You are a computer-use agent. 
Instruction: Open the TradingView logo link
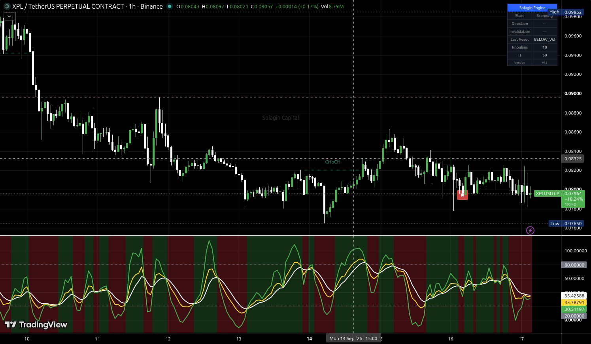point(36,325)
